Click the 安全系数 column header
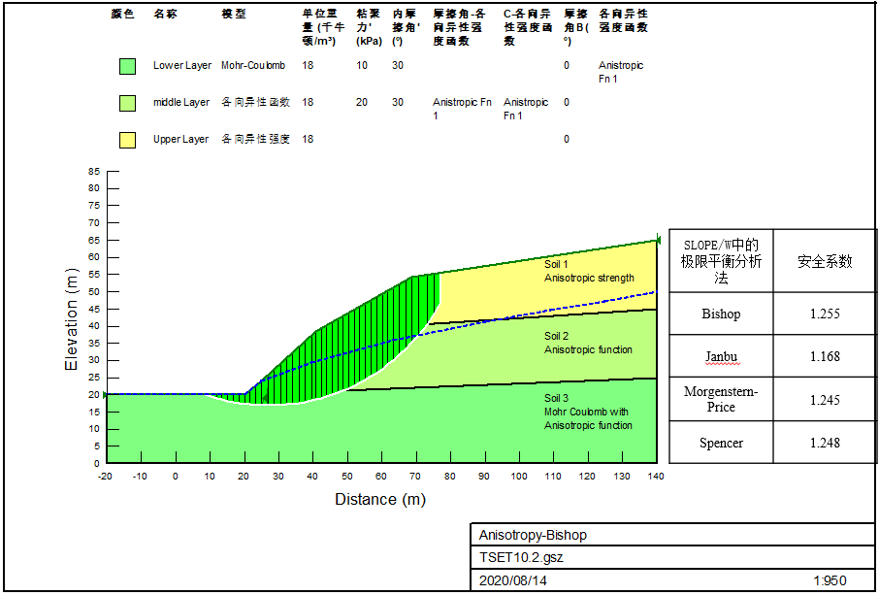This screenshot has width=879, height=595. (825, 261)
